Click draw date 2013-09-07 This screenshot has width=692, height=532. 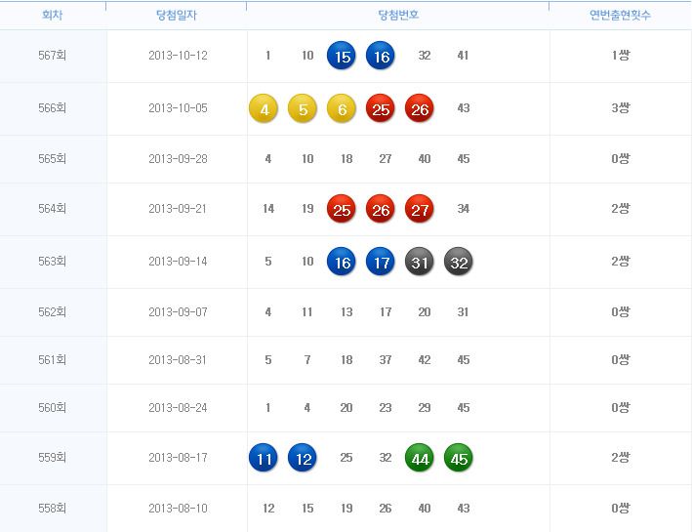pos(178,312)
